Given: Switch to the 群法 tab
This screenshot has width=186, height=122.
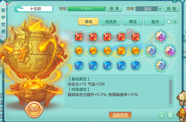Looking at the screenshot, I should point(132,22).
